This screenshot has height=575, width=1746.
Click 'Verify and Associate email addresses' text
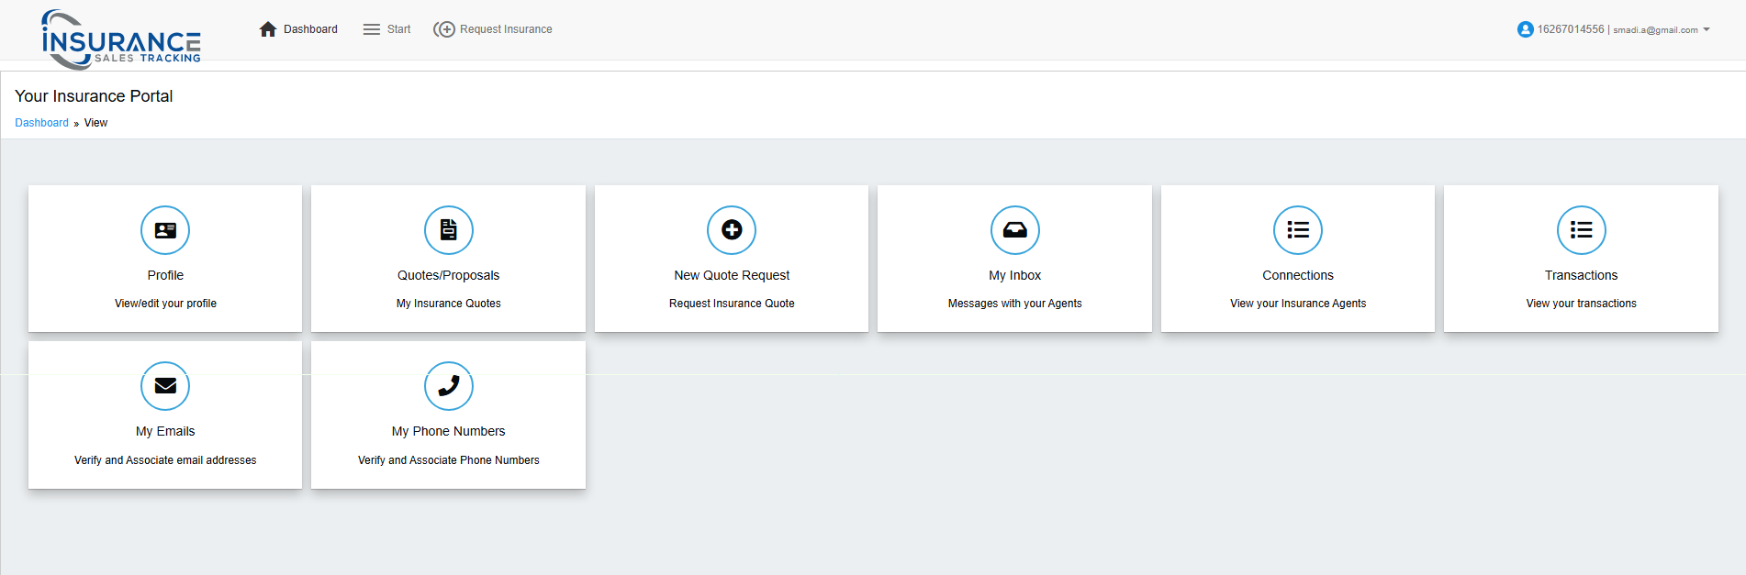[165, 460]
